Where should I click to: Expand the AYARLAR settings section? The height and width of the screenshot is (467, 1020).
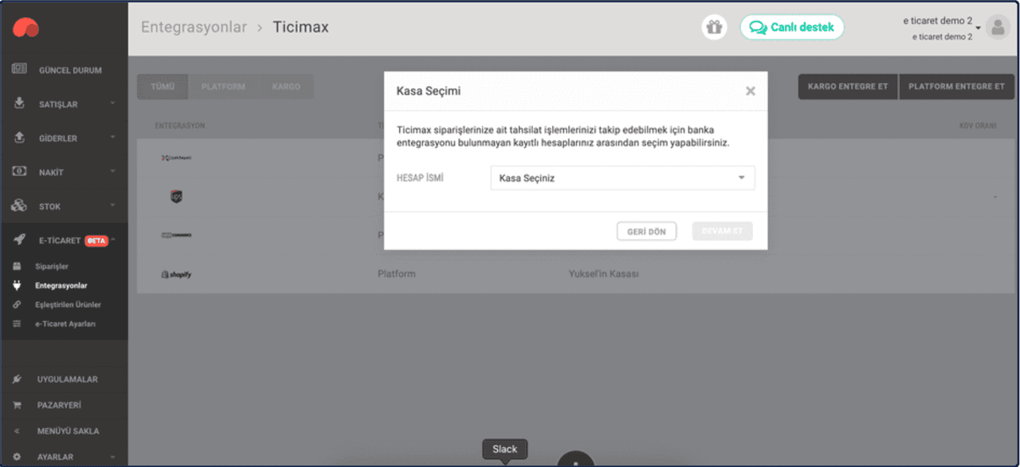pos(64,457)
